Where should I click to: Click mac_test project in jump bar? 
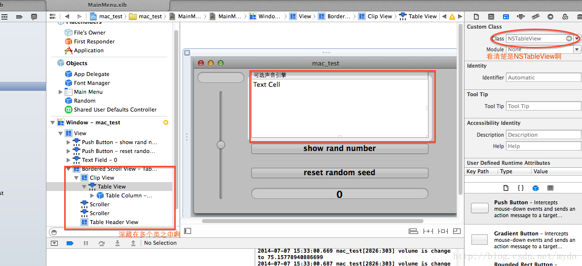pos(107,16)
